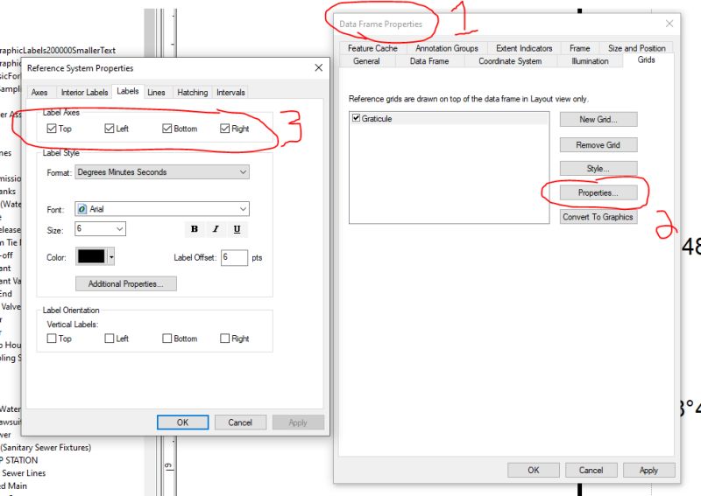
Task: Enable Bottom under Vertical Labels
Action: click(166, 339)
